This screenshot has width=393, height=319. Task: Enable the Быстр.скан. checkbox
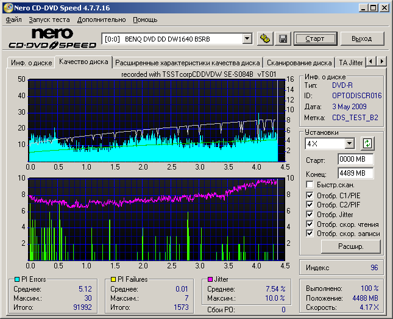pos(311,185)
